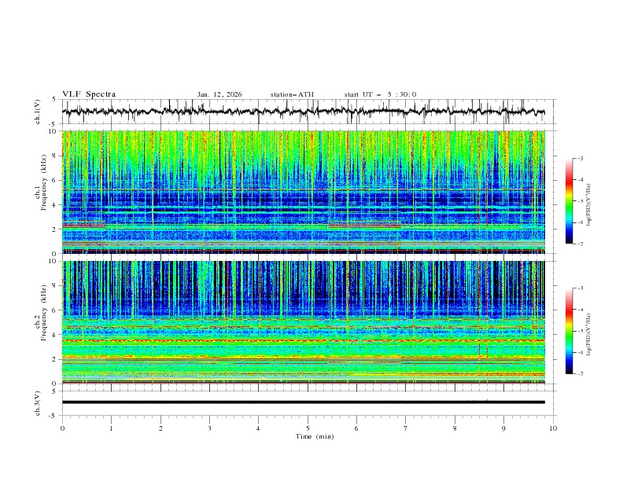623x481 pixels.
Task: Click the ch.2 frequency tick "8"
Action: pos(56,286)
